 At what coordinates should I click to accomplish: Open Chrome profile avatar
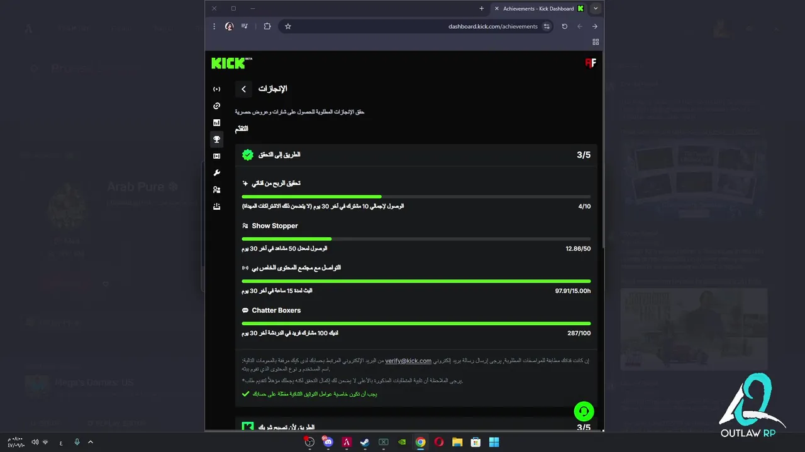pos(229,26)
